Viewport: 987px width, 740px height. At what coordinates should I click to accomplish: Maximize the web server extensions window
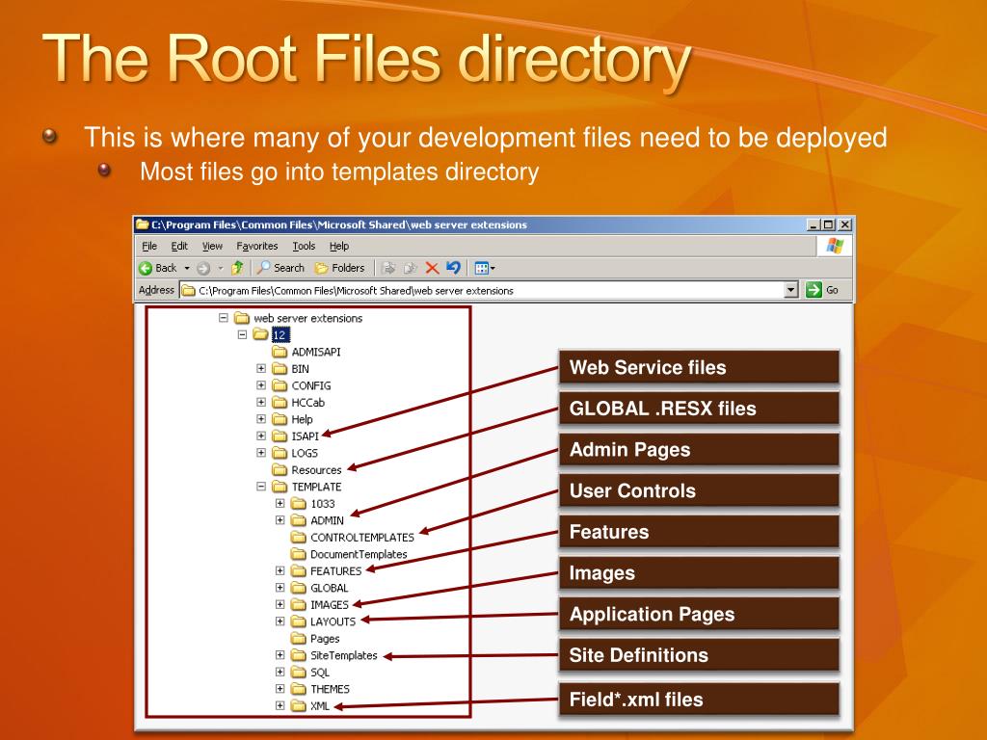click(x=828, y=225)
